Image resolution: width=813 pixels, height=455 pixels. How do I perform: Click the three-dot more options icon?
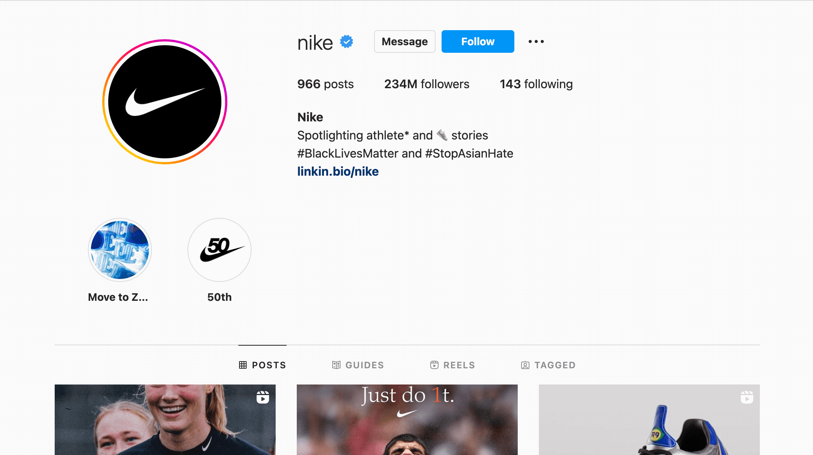coord(536,42)
